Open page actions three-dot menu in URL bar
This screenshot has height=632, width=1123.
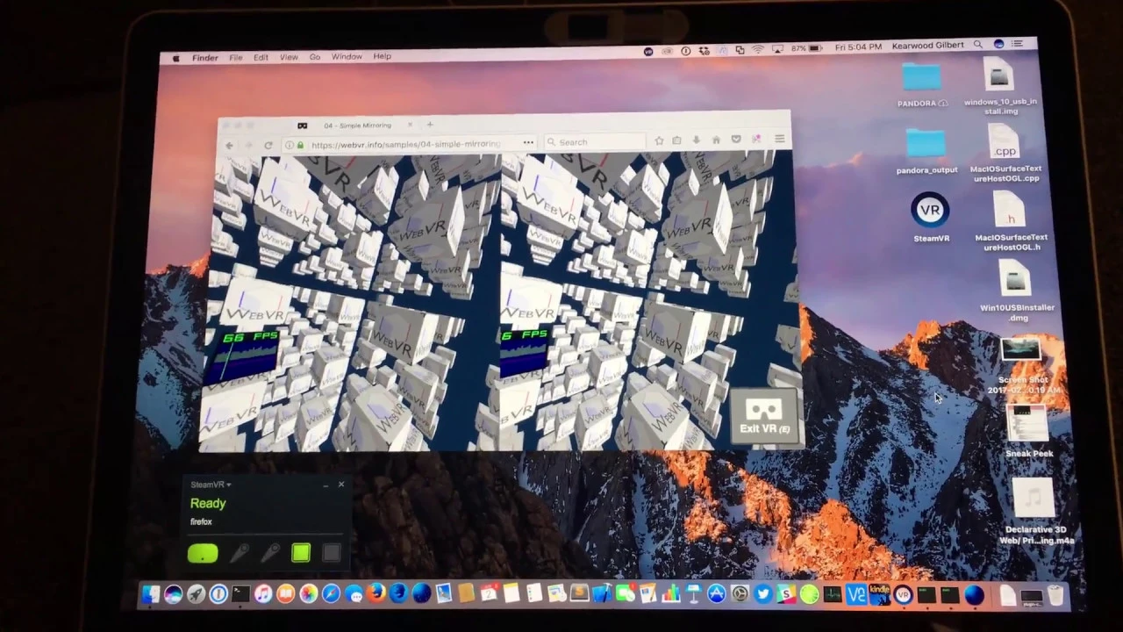pyautogui.click(x=528, y=142)
